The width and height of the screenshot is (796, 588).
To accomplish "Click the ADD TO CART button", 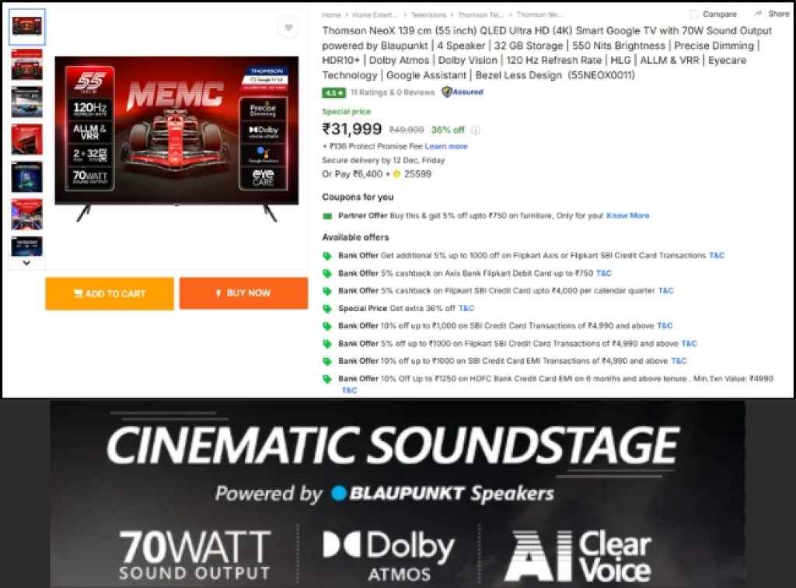I will coord(110,293).
